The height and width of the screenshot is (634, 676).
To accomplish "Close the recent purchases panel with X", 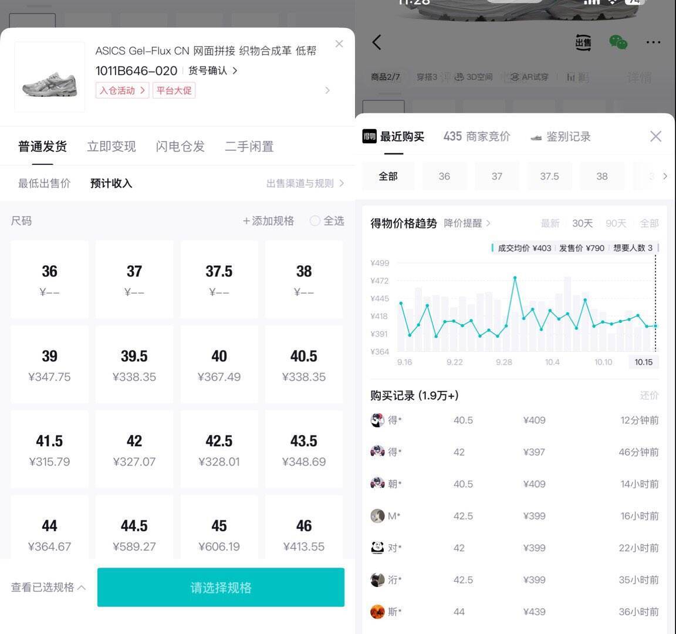I will coord(655,136).
